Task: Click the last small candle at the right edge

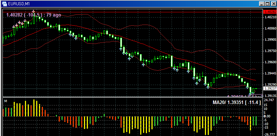Action: pyautogui.click(x=256, y=89)
